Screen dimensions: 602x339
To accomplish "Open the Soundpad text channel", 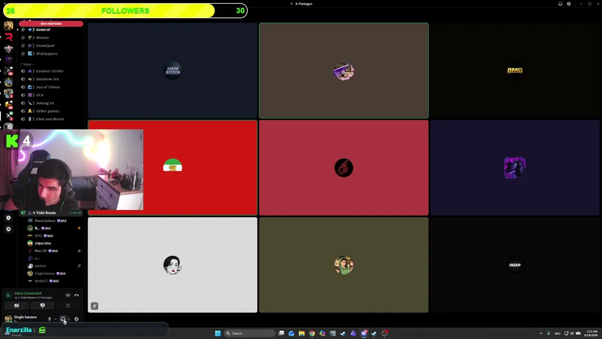I will [51, 46].
